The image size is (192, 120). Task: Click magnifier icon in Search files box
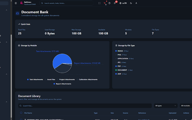(20, 106)
